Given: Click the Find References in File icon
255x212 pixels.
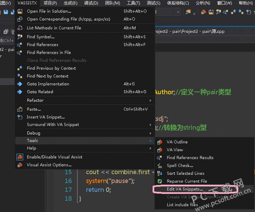Looking at the screenshot, I should click(x=20, y=53).
